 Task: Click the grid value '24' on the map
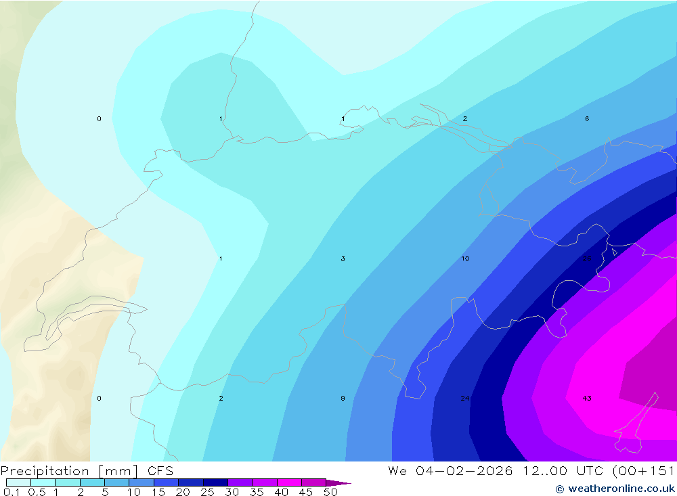click(x=465, y=398)
